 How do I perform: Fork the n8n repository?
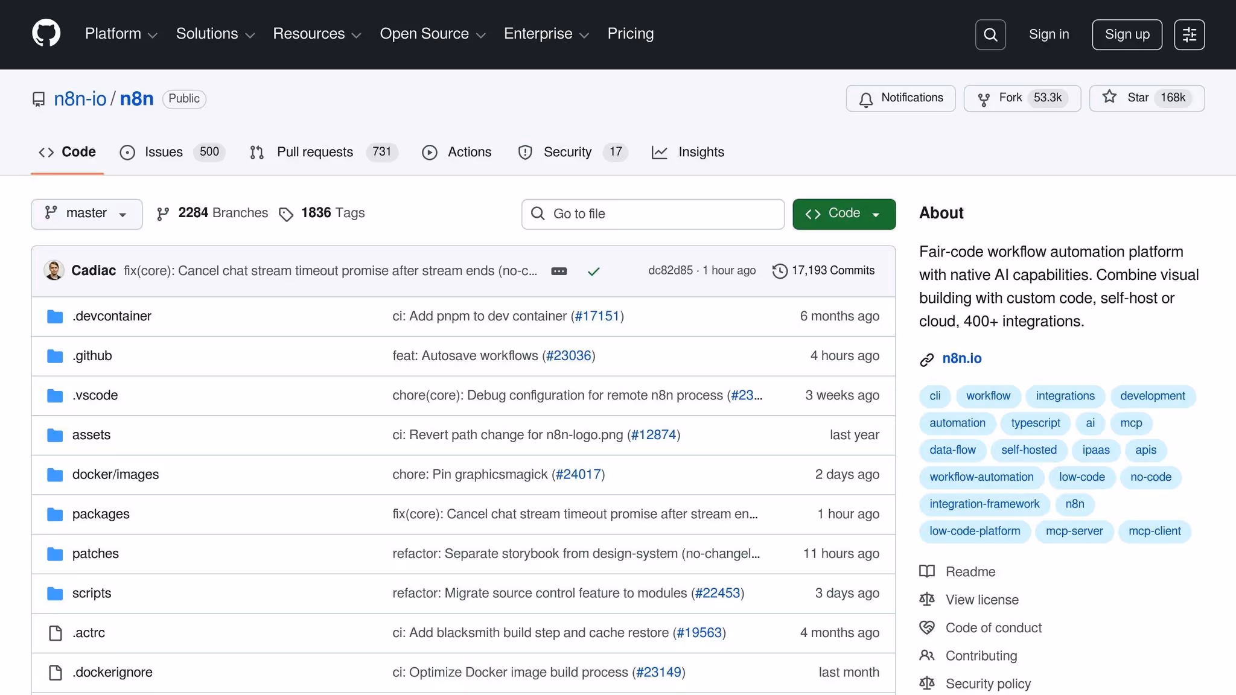[1010, 98]
